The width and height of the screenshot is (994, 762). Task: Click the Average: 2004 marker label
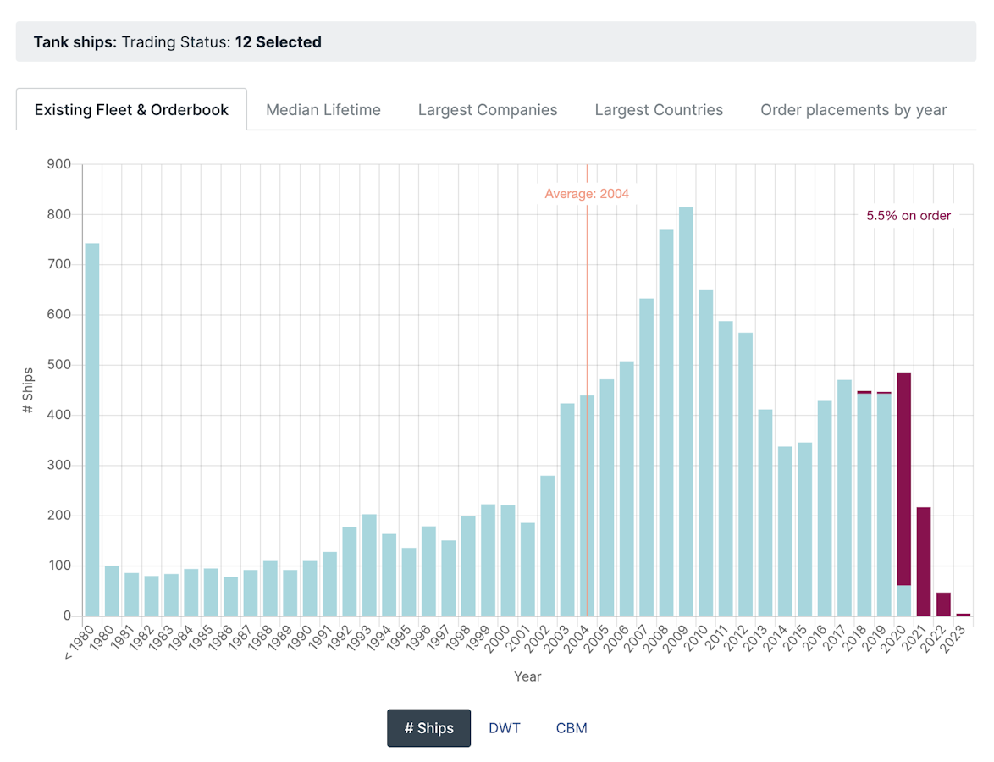587,194
